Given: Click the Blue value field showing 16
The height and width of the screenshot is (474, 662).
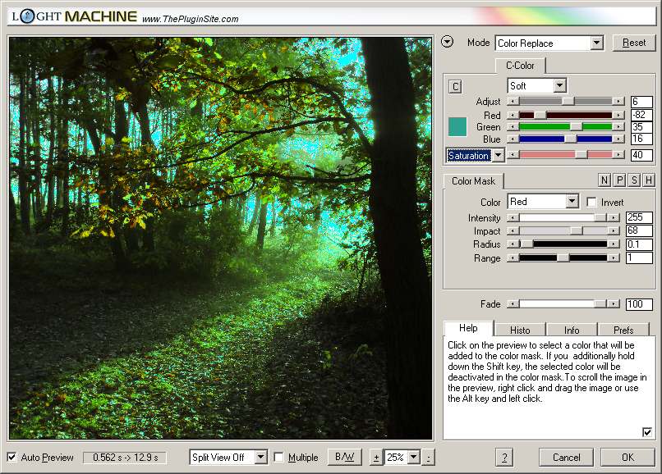Looking at the screenshot, I should [x=641, y=139].
